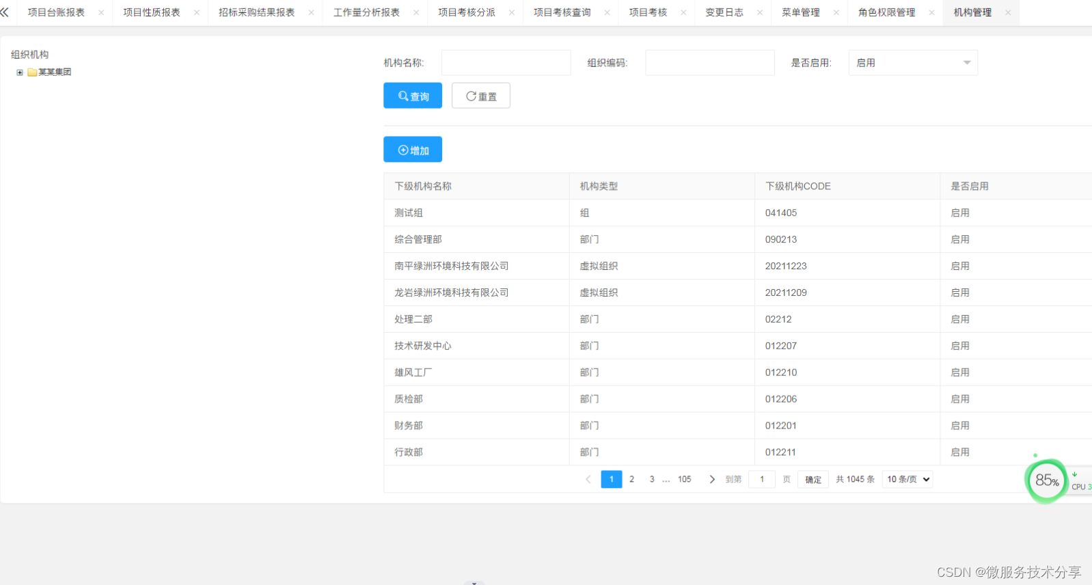Image resolution: width=1092 pixels, height=585 pixels.
Task: Close the 机构管理 tab
Action: point(1008,12)
